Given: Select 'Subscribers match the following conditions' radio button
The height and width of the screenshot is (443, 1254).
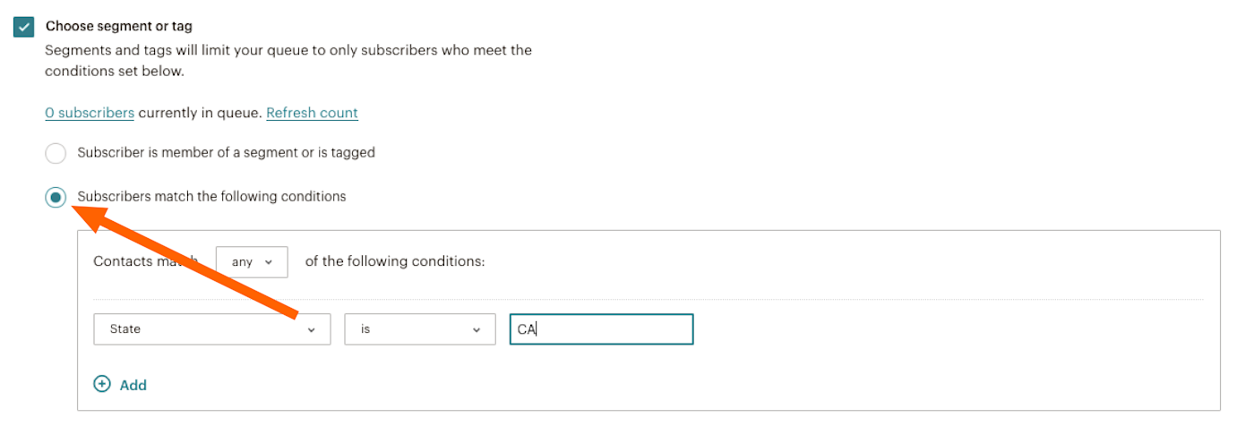Looking at the screenshot, I should click(x=56, y=197).
